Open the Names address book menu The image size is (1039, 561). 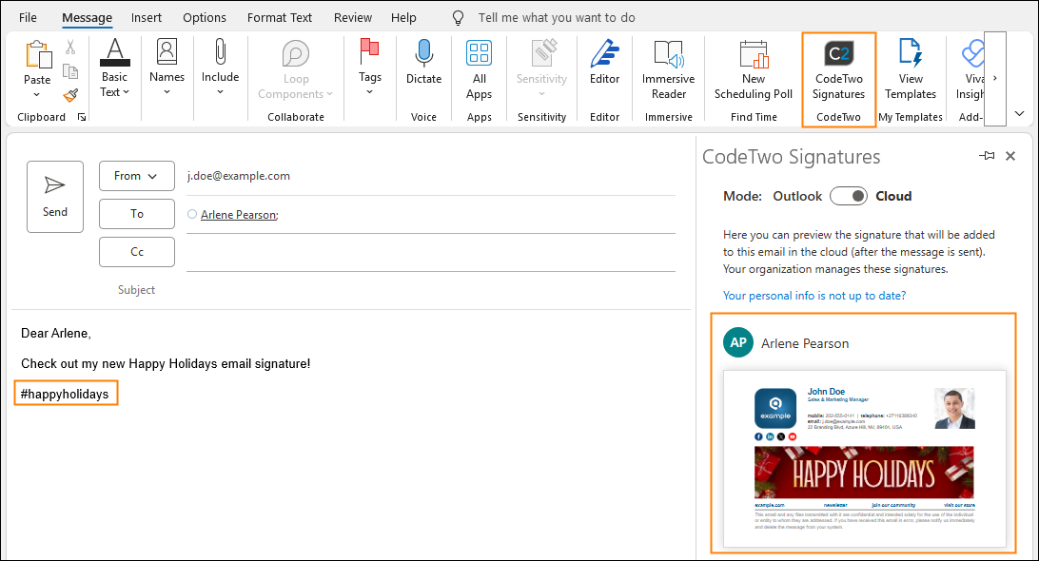[x=167, y=67]
